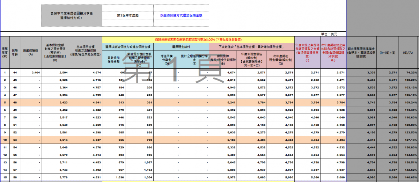Select the 4,980 reserve value cell
The image size is (419, 182).
361,177
